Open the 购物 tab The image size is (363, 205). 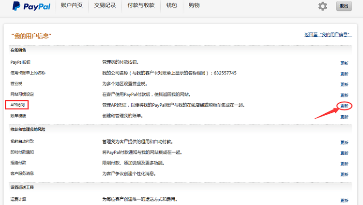click(194, 5)
